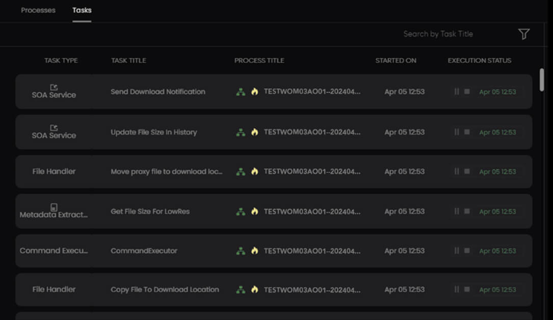Click flame icon in Move proxy file row
The width and height of the screenshot is (553, 320).
click(x=255, y=171)
